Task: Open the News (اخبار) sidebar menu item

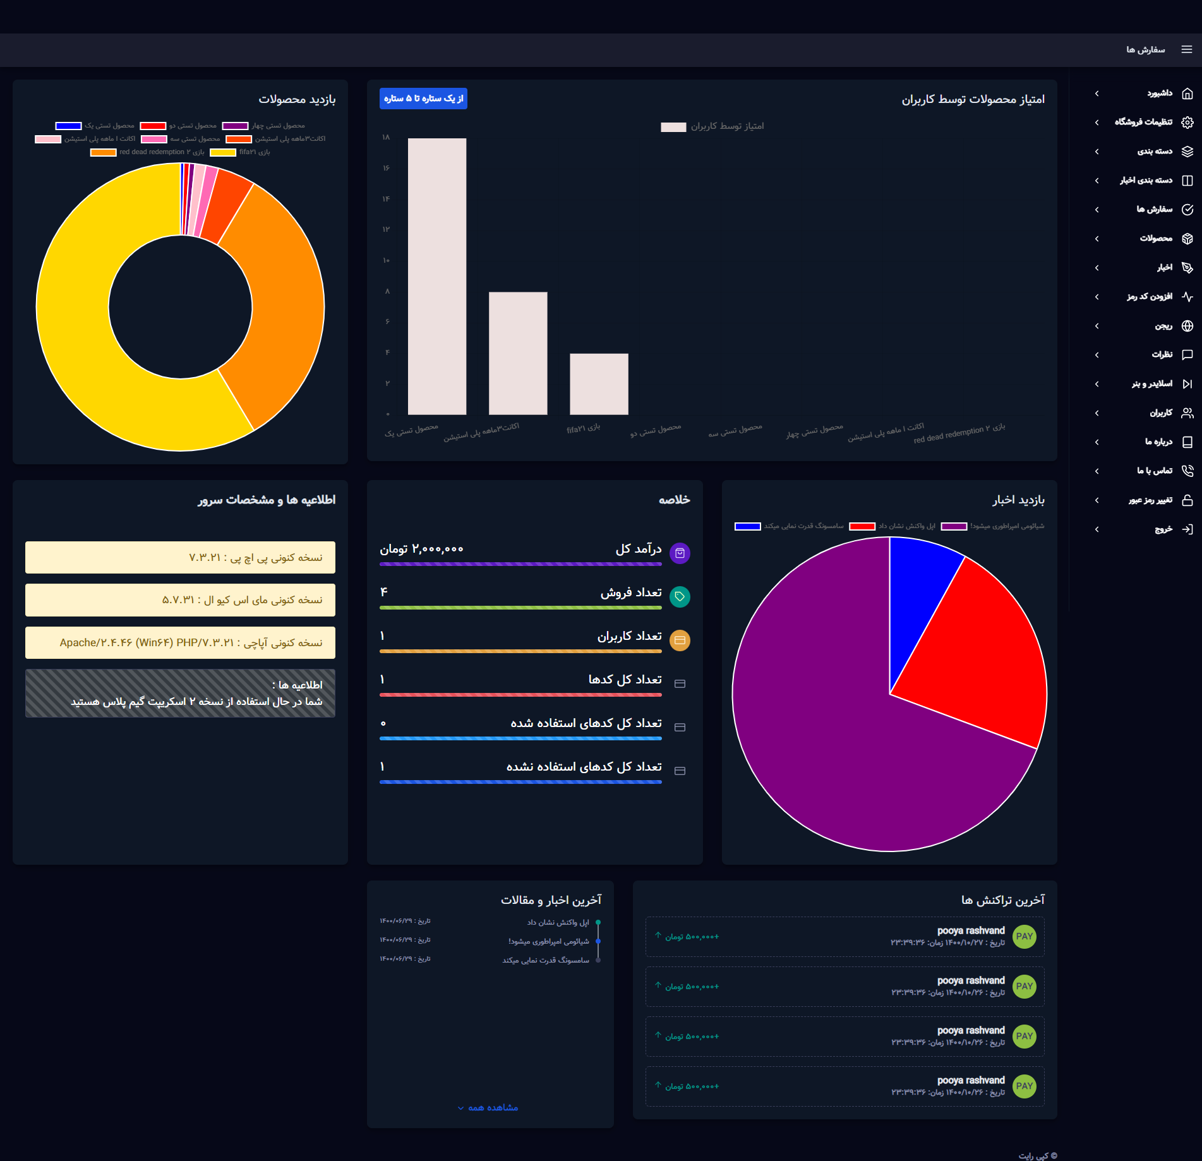Action: click(1164, 268)
